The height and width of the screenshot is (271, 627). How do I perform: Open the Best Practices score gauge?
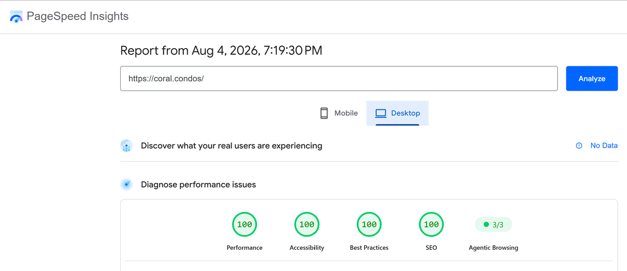coord(369,225)
